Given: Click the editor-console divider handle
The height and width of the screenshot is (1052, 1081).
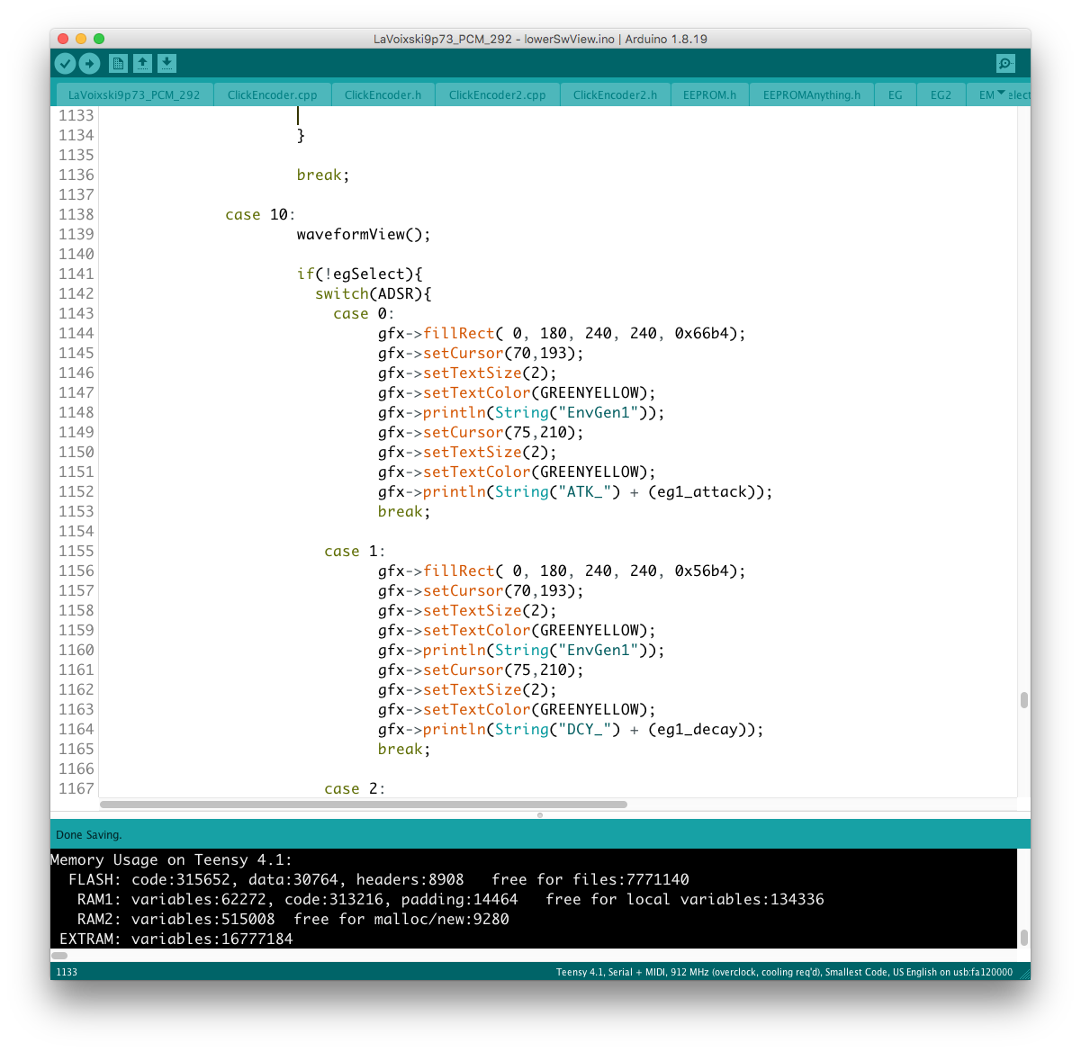Looking at the screenshot, I should (540, 815).
